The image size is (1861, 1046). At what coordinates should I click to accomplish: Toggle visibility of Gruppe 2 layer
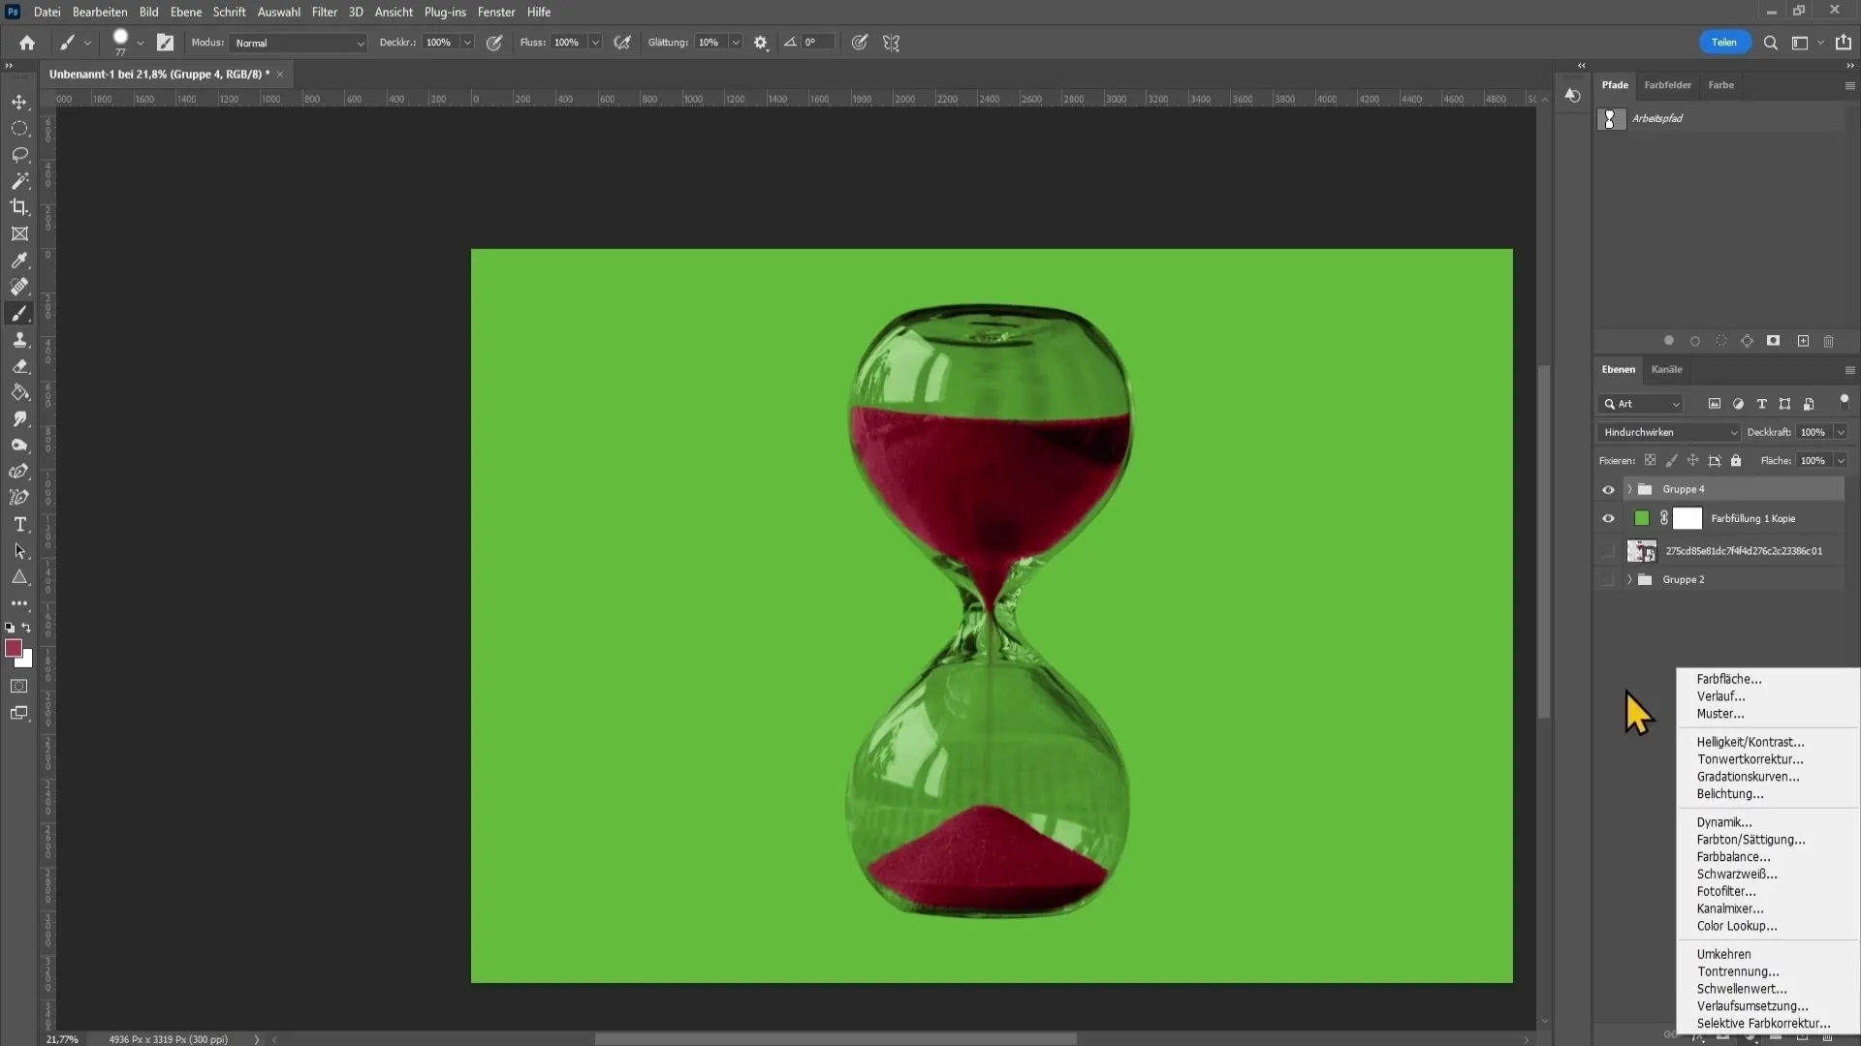click(x=1607, y=580)
